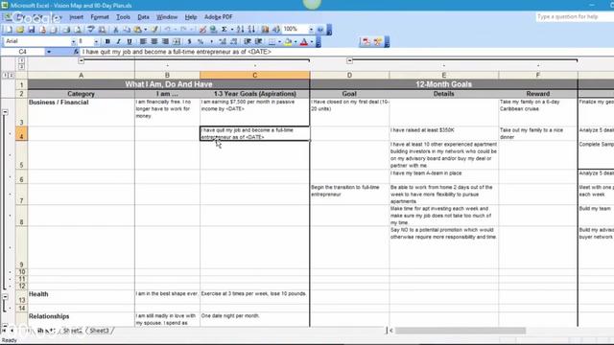This screenshot has height=345, width=614.
Task: Open the 100% zoom dropdown
Action: coord(311,30)
